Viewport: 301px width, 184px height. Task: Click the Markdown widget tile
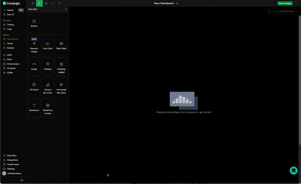(x=34, y=107)
